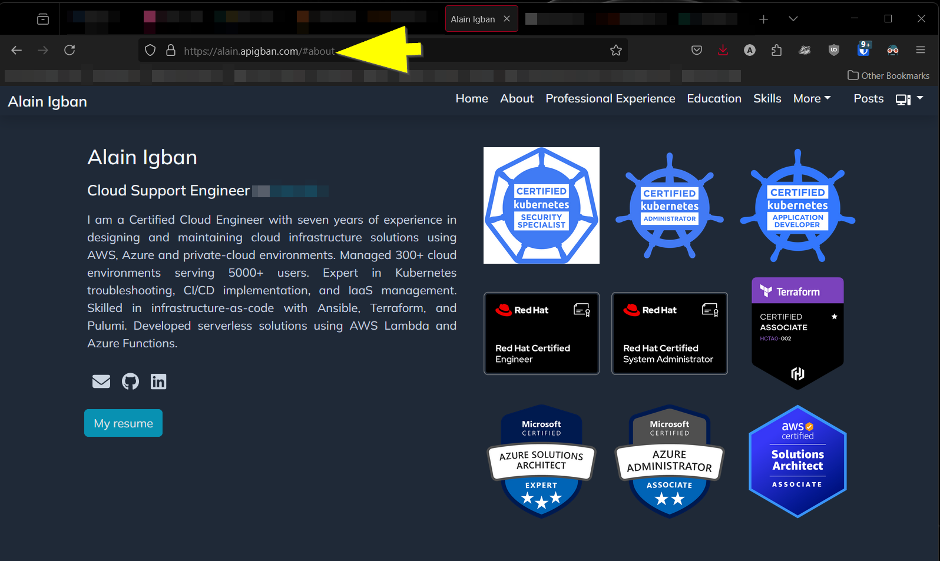Click the My resume button
This screenshot has width=940, height=561.
coord(123,423)
